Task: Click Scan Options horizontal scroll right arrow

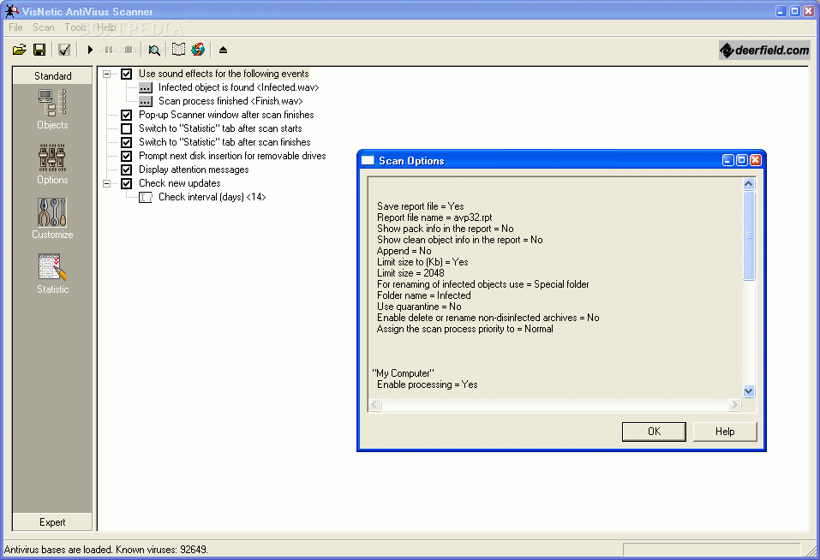Action: [x=735, y=404]
